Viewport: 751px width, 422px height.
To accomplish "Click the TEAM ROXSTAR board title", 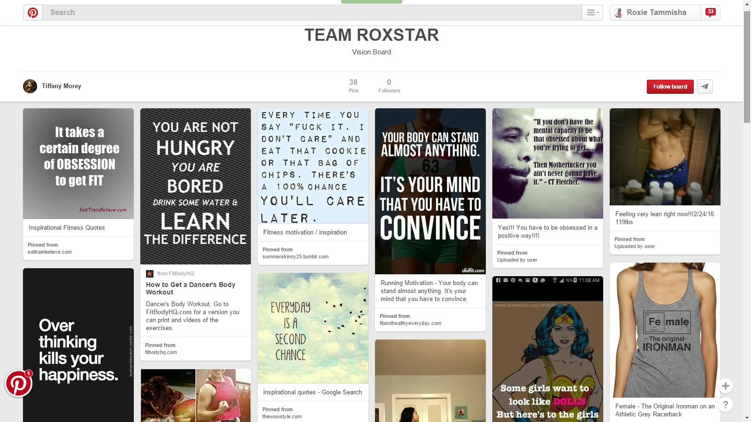I will click(372, 35).
